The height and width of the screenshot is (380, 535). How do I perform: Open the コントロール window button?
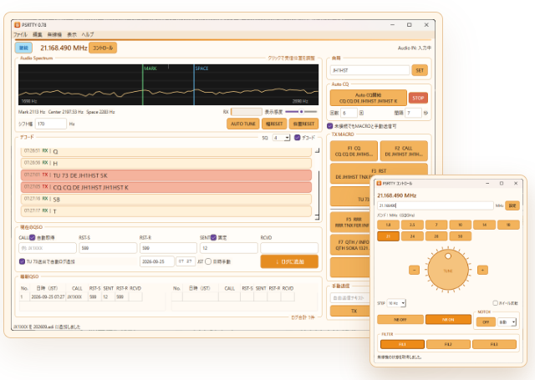tap(103, 48)
